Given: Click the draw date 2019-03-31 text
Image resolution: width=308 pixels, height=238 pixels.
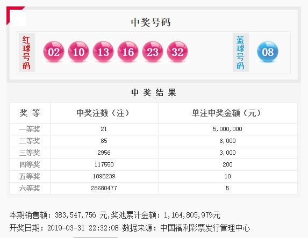Looking at the screenshot, I should [x=66, y=228].
